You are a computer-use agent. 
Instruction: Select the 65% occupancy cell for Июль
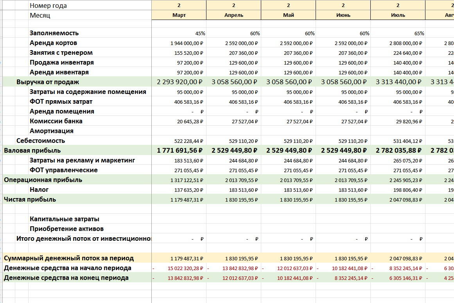click(398, 33)
